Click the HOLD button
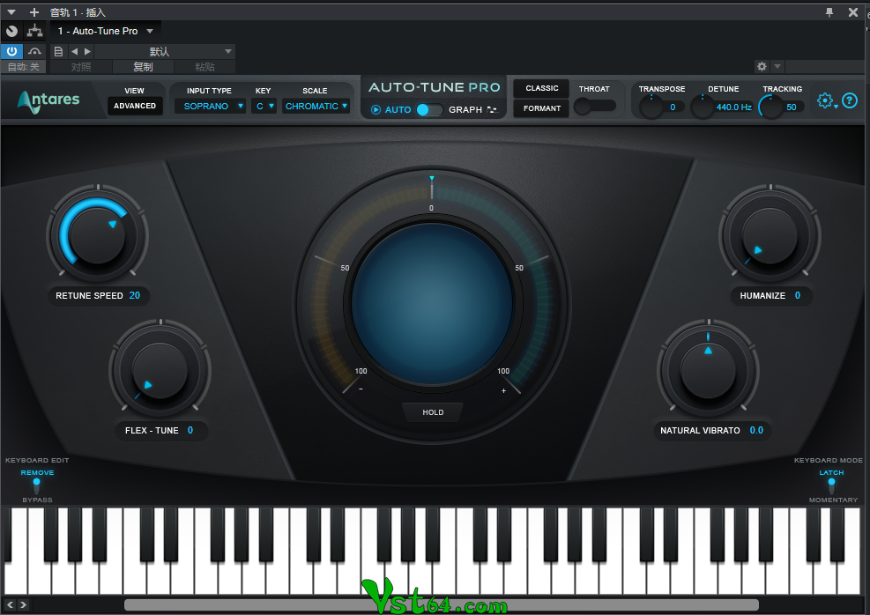The height and width of the screenshot is (615, 870). [x=433, y=412]
